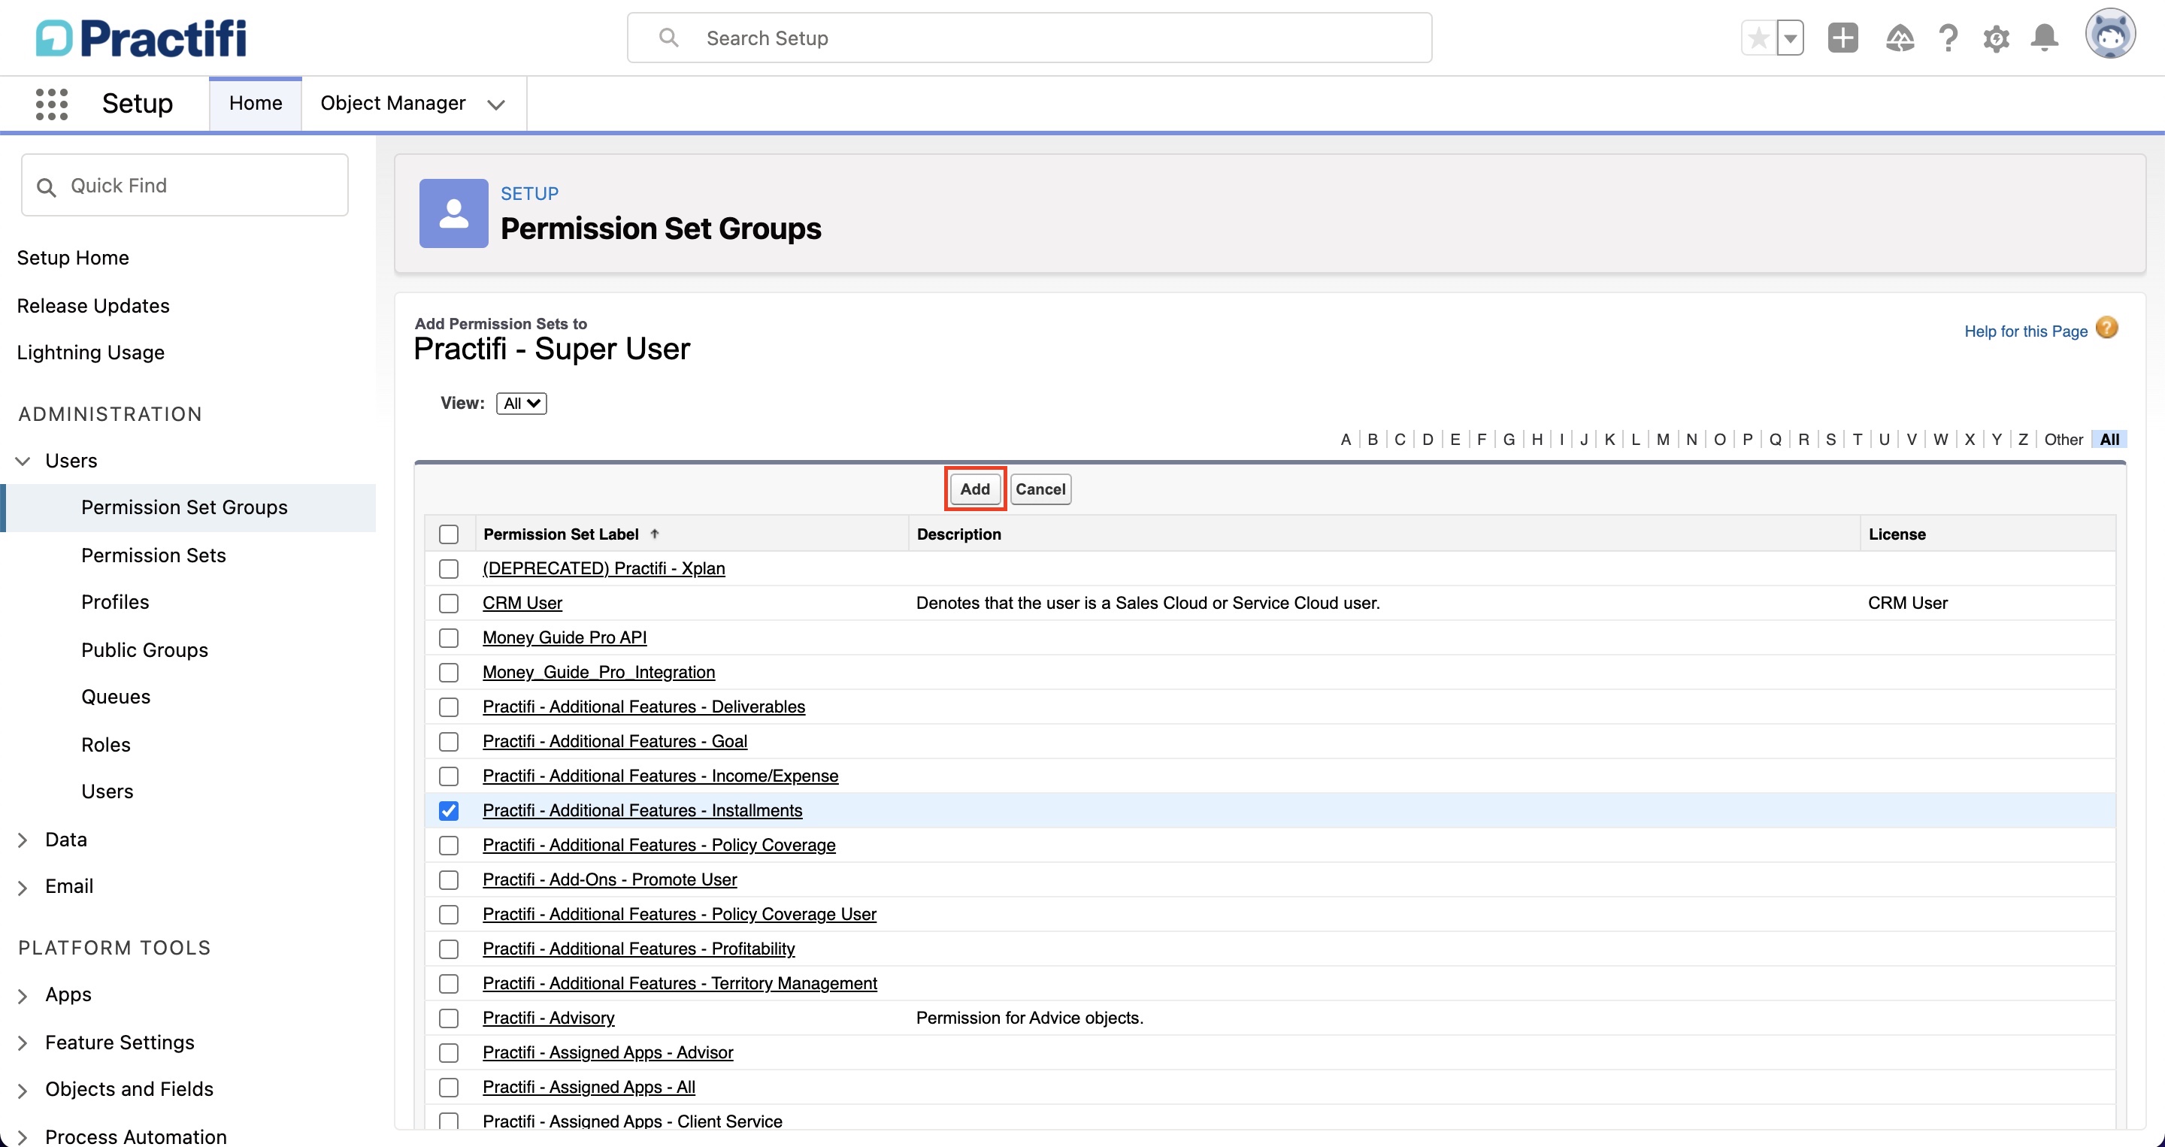Open Practifi - Additional Features - Profitability link
2165x1147 pixels.
click(x=639, y=949)
